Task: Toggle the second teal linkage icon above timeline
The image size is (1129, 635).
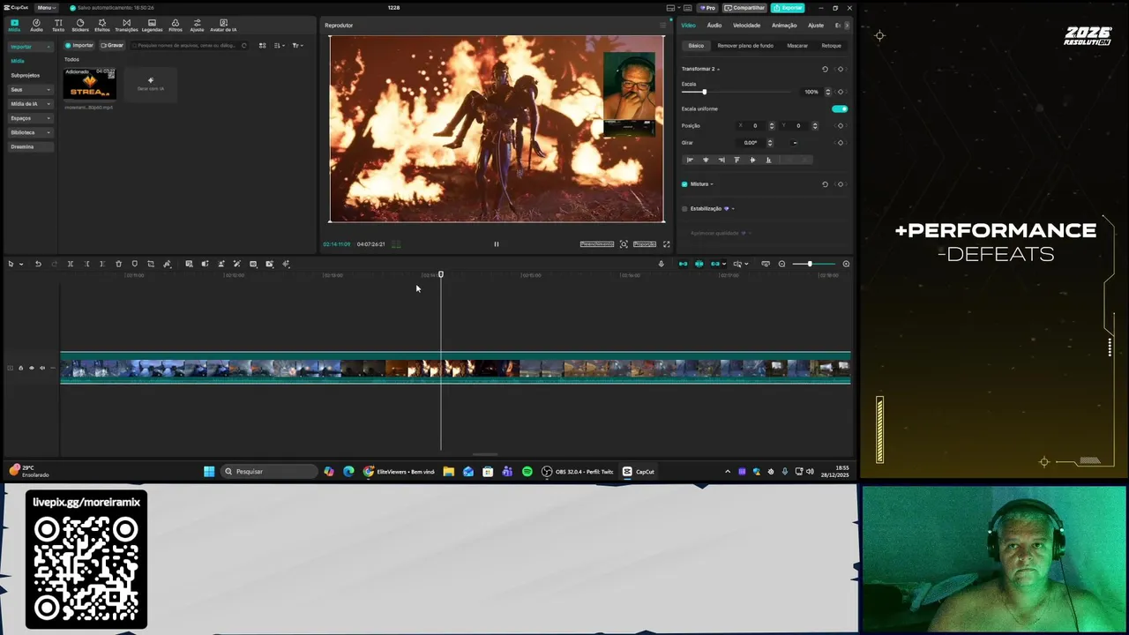Action: coord(699,264)
